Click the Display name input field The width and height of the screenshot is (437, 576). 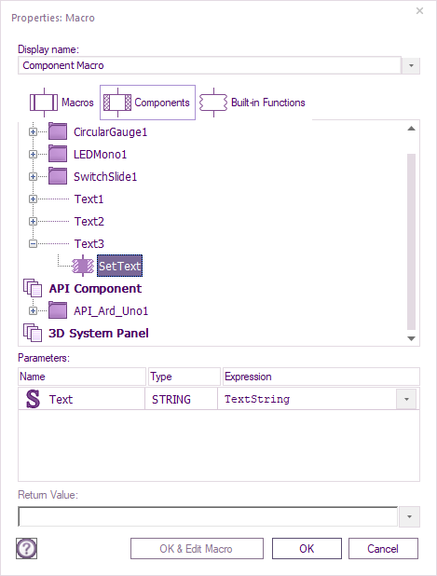[210, 66]
